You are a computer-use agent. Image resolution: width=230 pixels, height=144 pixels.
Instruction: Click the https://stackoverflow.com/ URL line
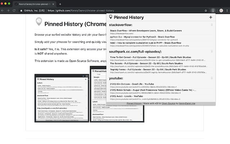121,33
